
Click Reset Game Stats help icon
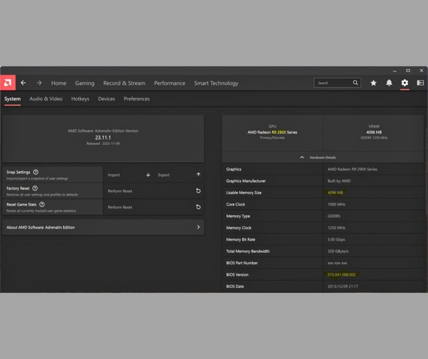pyautogui.click(x=42, y=205)
